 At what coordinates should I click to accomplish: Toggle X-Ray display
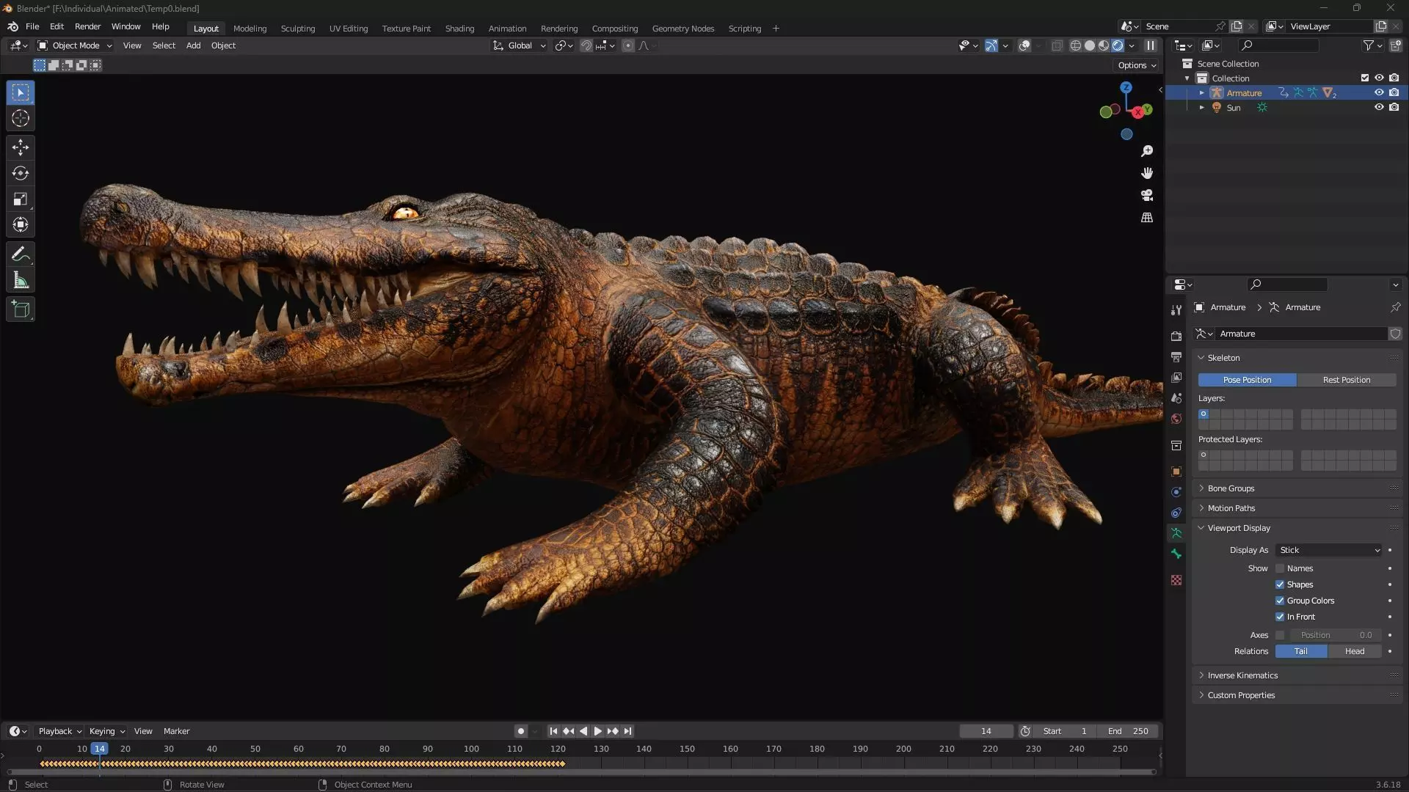(1057, 45)
